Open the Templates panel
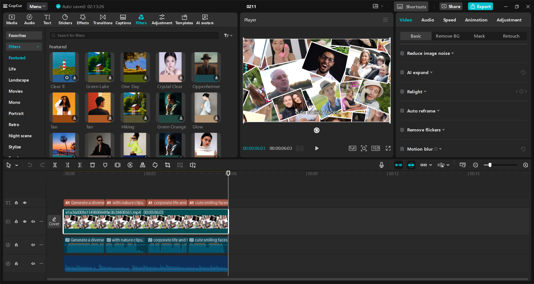The image size is (534, 284). 184,19
